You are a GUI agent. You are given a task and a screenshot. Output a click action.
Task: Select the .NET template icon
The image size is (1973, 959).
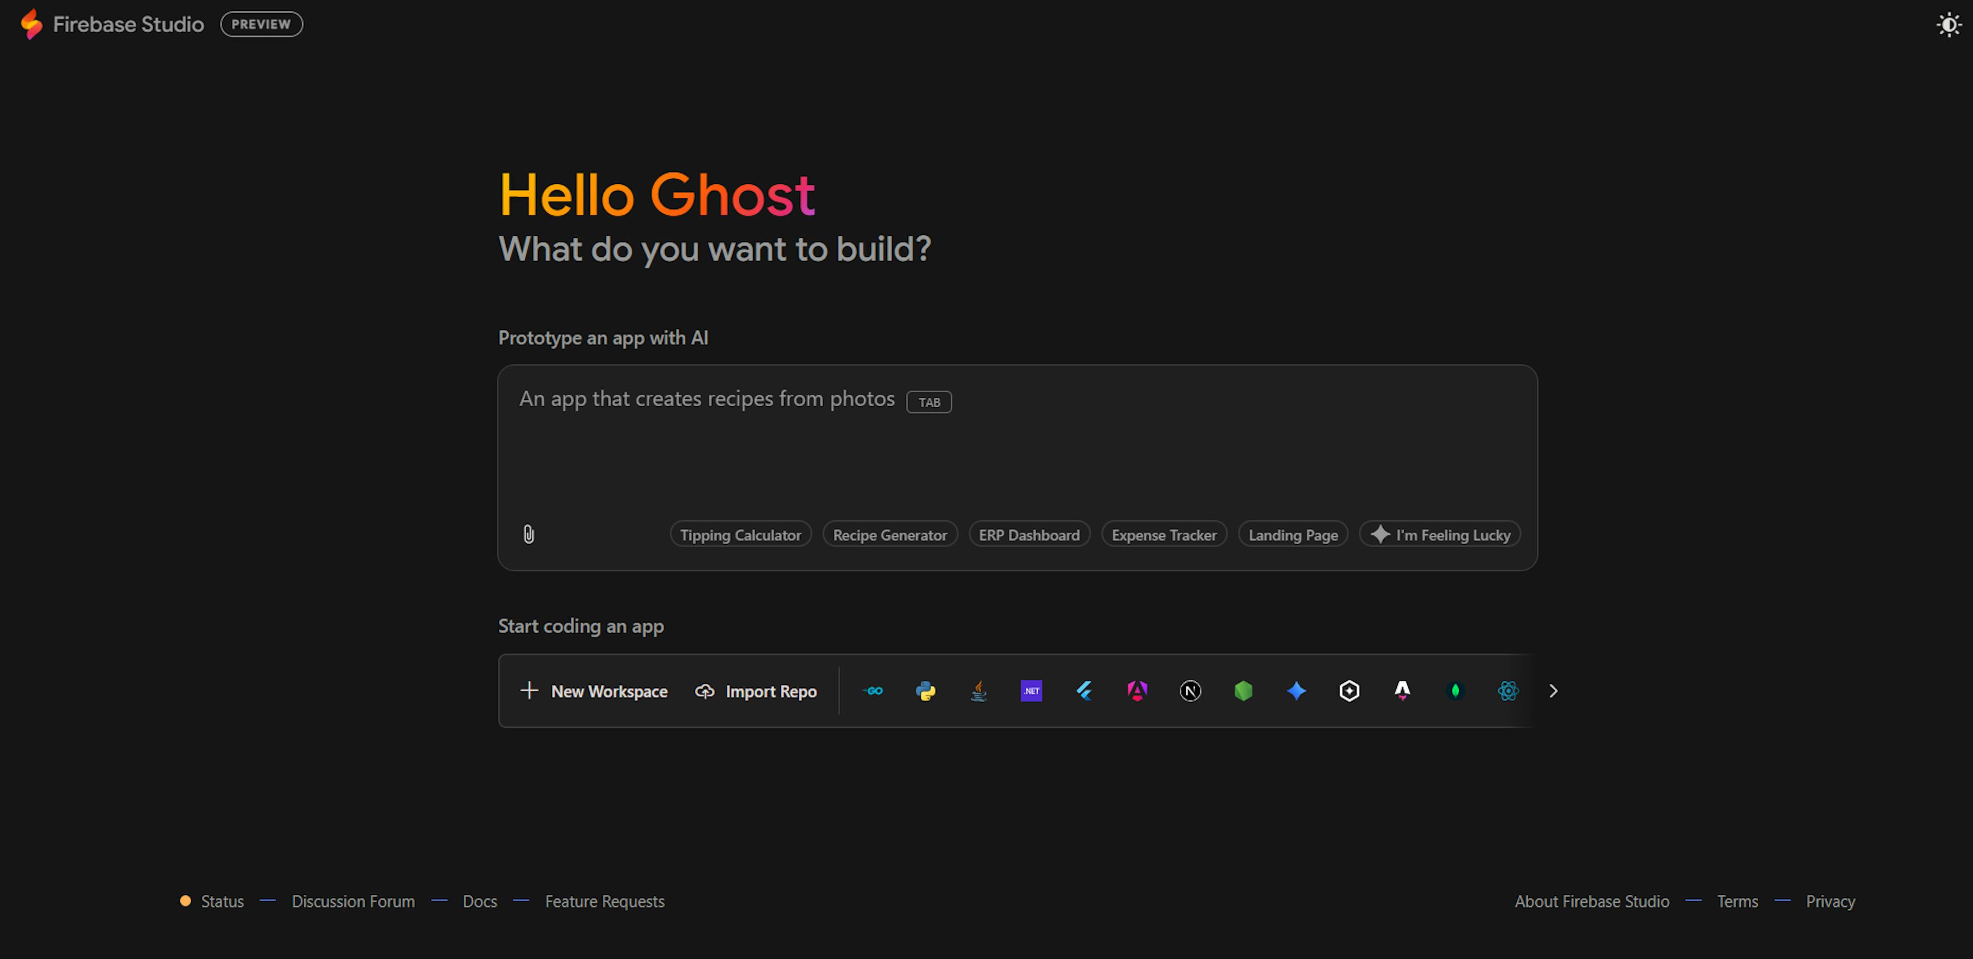1031,691
